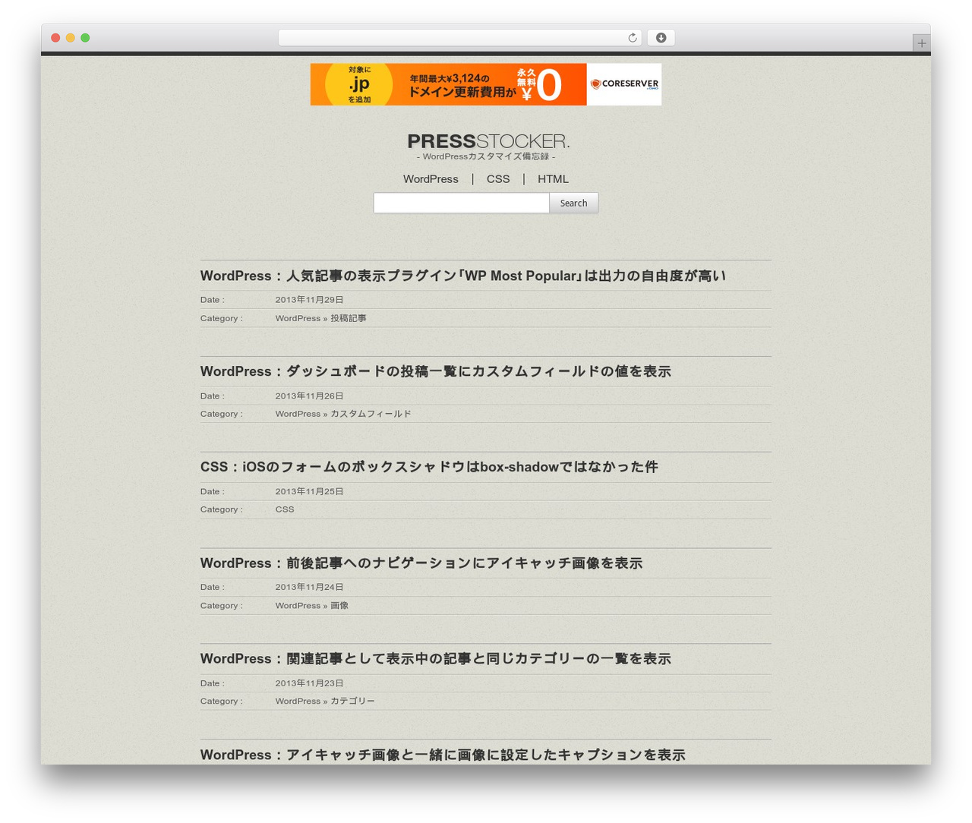972x823 pixels.
Task: Click the date 2013年11月26日
Action: [309, 396]
